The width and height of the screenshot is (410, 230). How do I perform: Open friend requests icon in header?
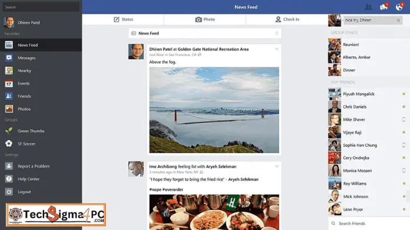click(368, 7)
